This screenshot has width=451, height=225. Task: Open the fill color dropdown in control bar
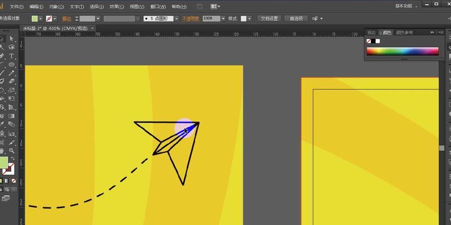click(x=41, y=19)
